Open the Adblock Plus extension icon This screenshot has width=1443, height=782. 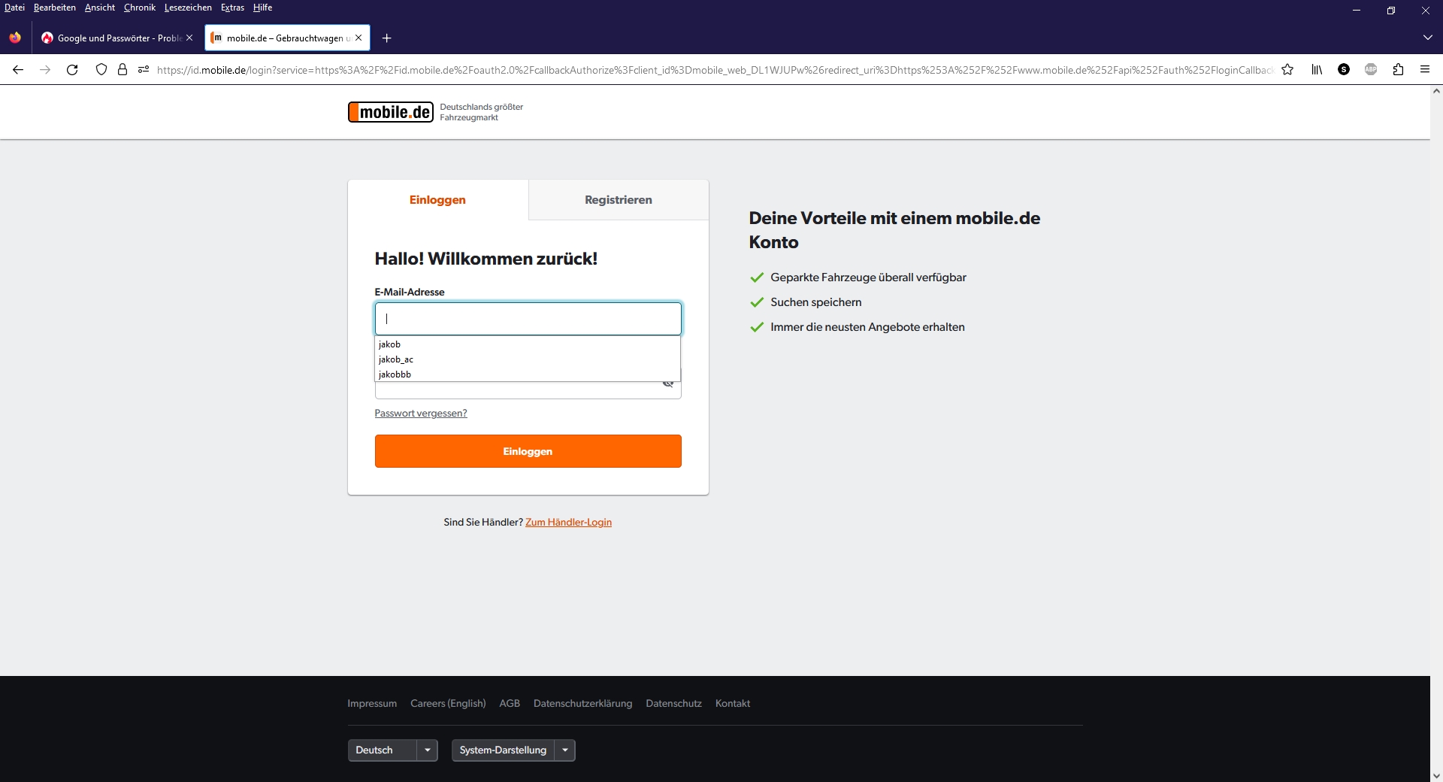pos(1371,70)
